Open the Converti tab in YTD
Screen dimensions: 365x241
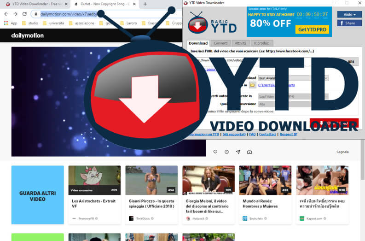(220, 43)
